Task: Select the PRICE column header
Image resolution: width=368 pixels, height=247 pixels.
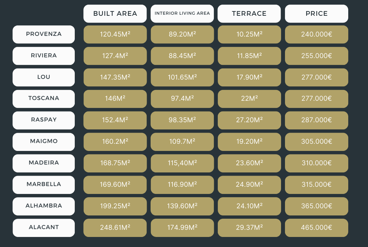Action: click(x=317, y=14)
